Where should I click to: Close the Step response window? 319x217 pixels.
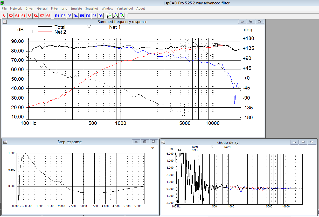pos(154,142)
